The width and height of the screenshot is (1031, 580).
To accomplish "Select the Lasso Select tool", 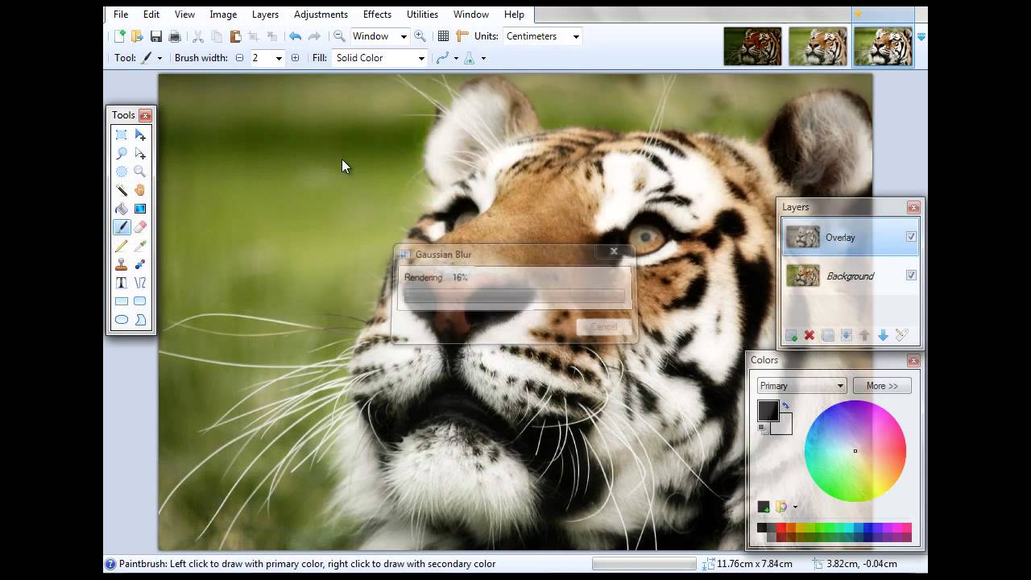I will 121,153.
